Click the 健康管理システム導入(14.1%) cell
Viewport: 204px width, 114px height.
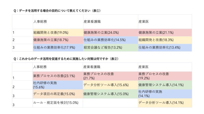(x=161, y=85)
